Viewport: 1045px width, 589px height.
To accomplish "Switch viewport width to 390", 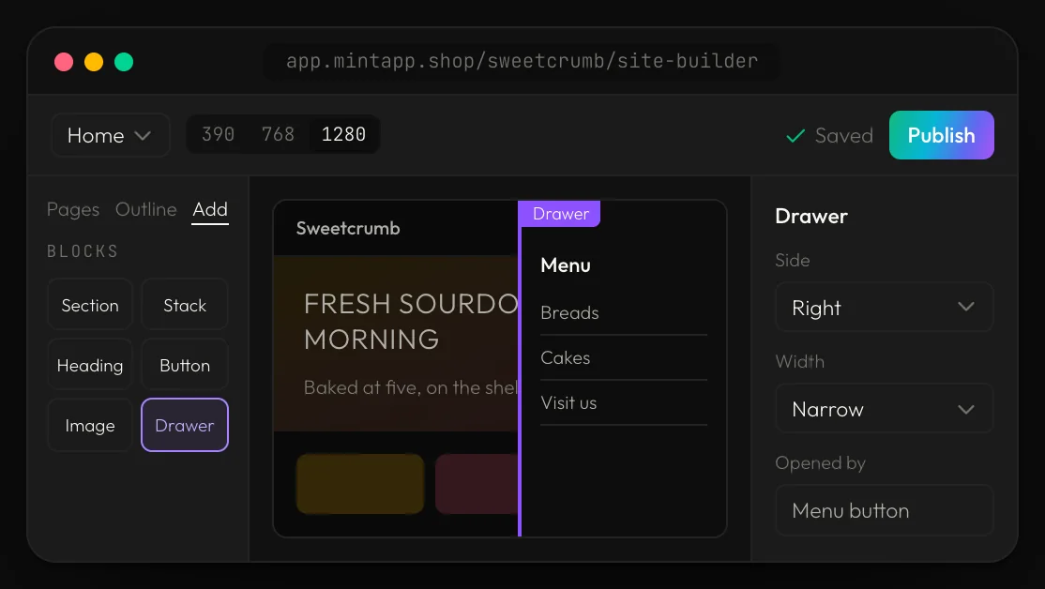I will click(218, 135).
